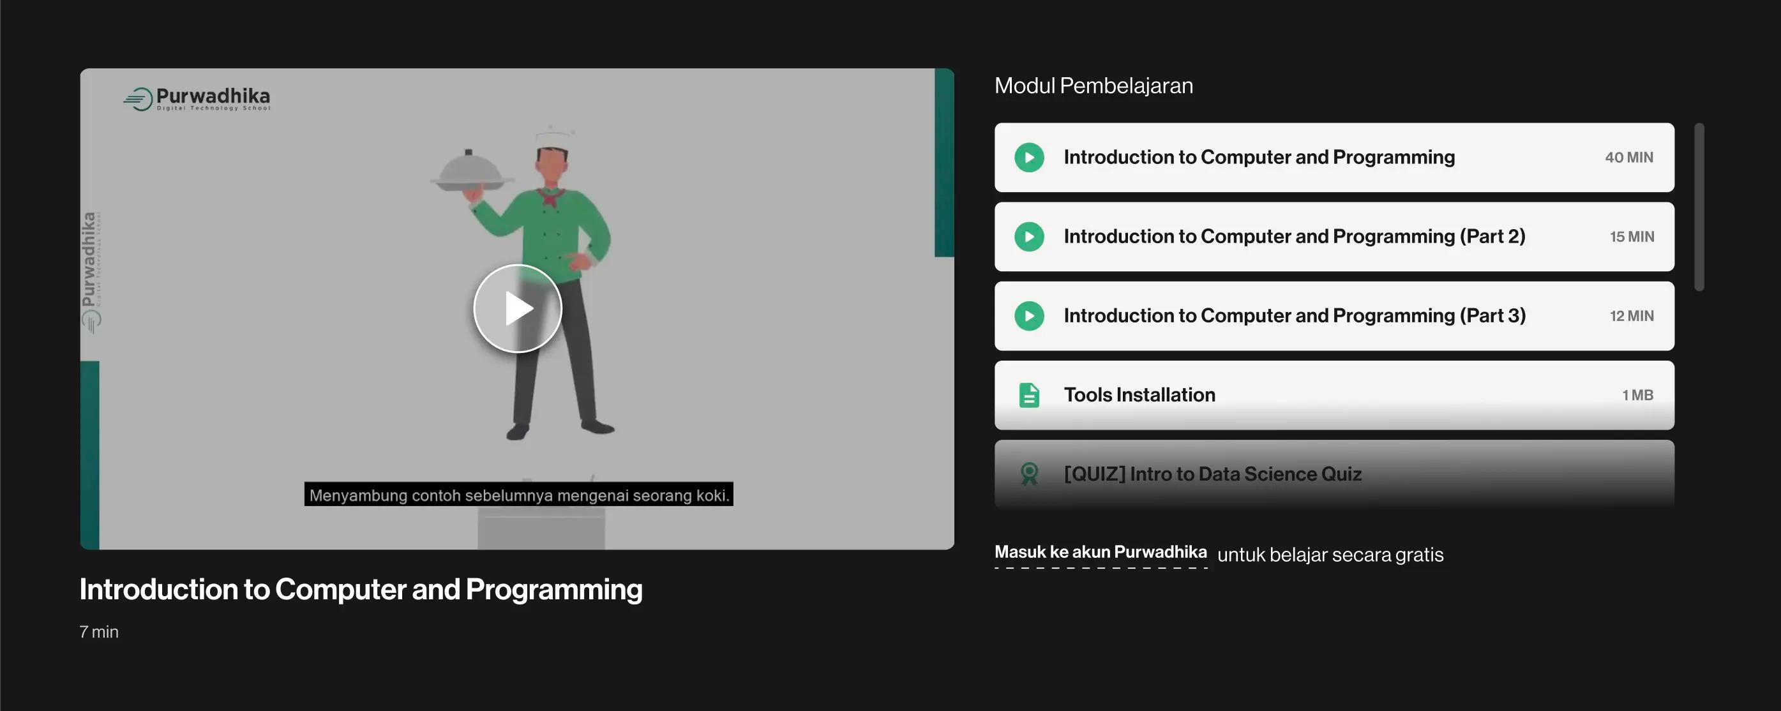Click the 40 MIN duration label
The image size is (1781, 711).
click(1628, 158)
